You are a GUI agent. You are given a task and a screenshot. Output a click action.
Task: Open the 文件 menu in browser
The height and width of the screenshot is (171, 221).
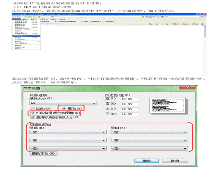coord(16,19)
